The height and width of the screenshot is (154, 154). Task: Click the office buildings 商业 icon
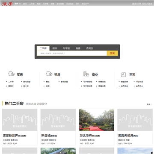(x=86, y=74)
